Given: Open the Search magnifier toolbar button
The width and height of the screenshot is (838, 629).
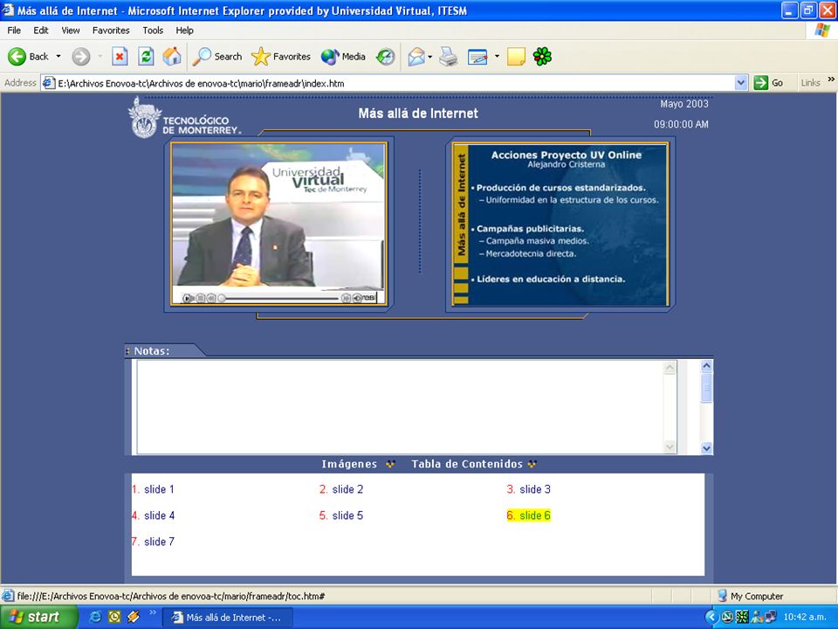Looking at the screenshot, I should click(x=217, y=56).
